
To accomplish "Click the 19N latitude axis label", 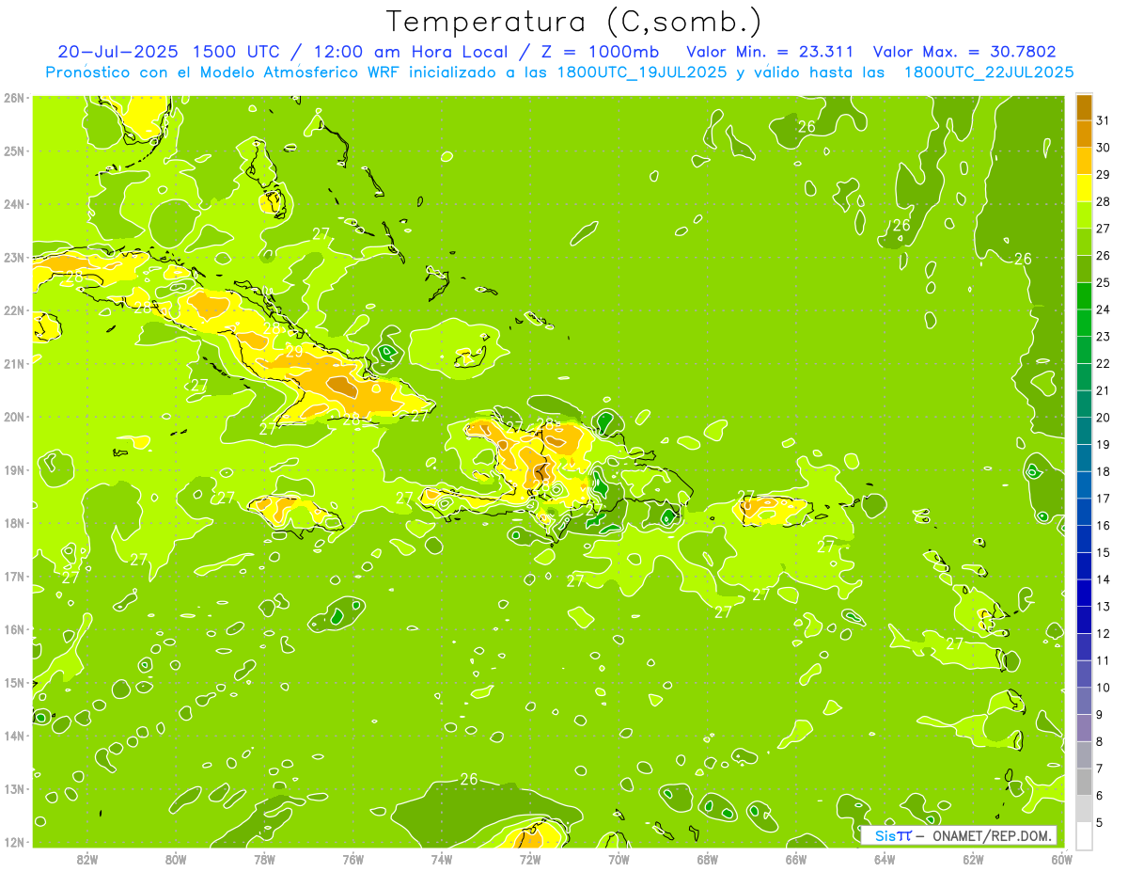I will 14,469.
